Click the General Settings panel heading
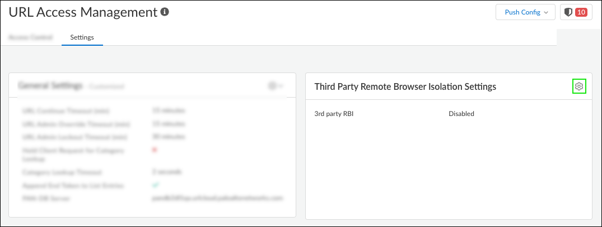The width and height of the screenshot is (602, 227). pos(50,86)
